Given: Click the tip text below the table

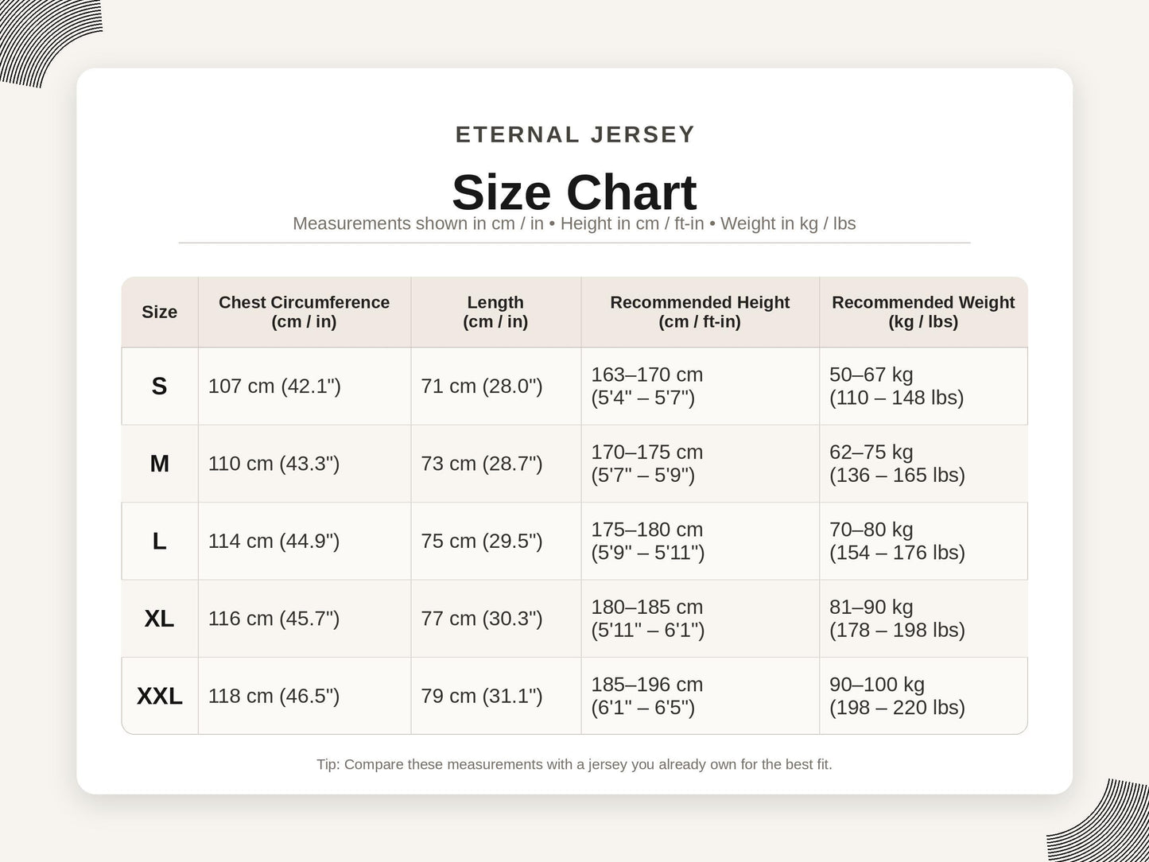Looking at the screenshot, I should [x=574, y=764].
